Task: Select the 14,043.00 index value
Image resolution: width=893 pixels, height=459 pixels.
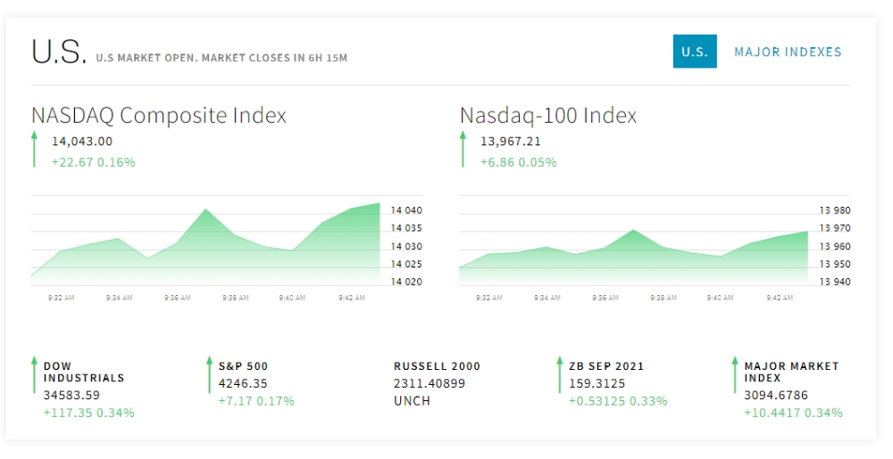Action: 82,142
